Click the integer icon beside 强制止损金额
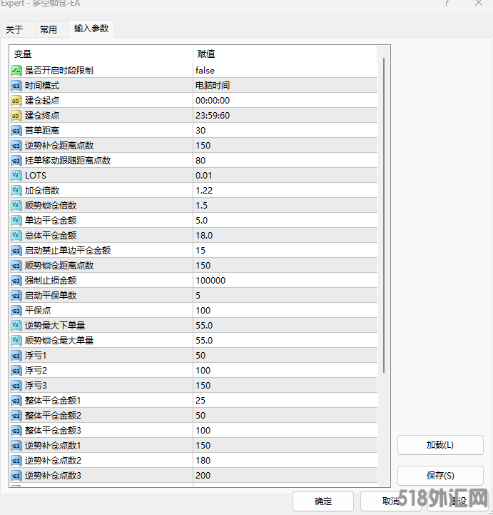493x515 pixels. (16, 281)
